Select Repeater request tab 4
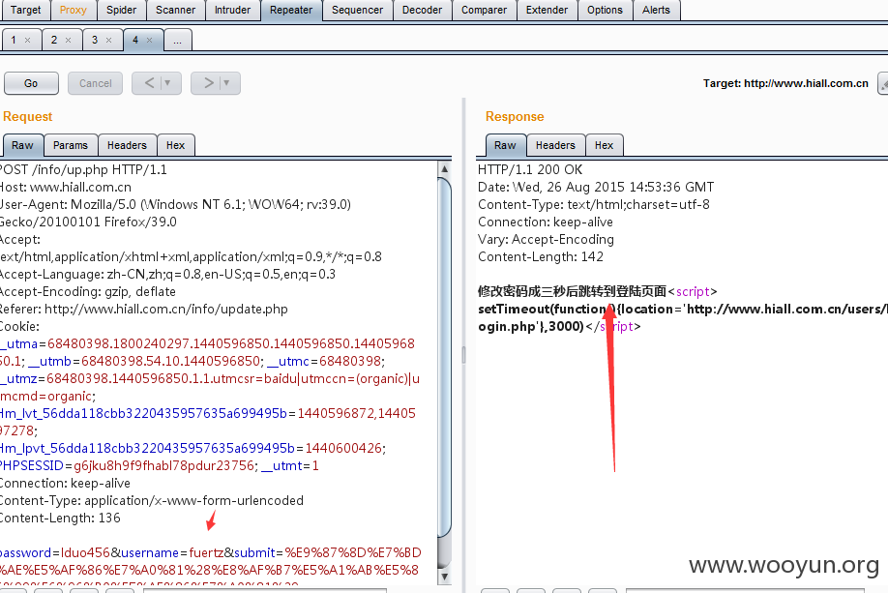The height and width of the screenshot is (593, 888). (x=135, y=41)
